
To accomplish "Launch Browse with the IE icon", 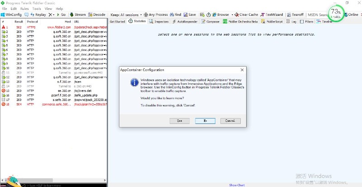I will pyautogui.click(x=220, y=14).
